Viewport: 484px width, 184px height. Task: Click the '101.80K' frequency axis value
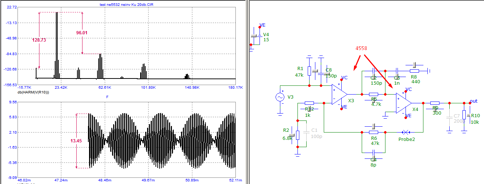coord(148,88)
